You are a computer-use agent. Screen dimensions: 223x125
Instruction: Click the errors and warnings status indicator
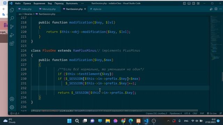coord(15,114)
